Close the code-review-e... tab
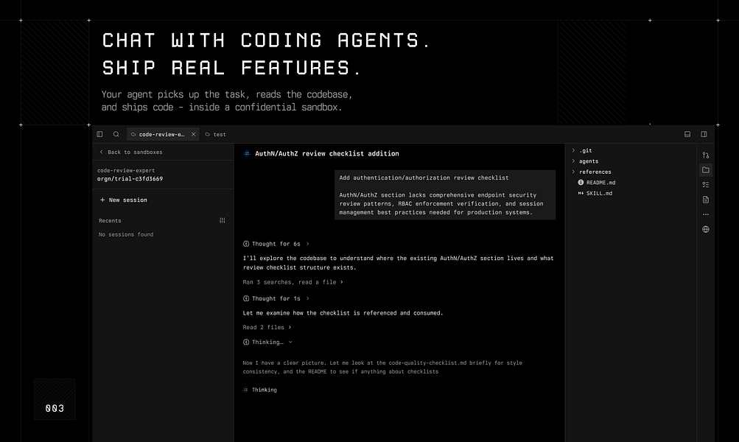The image size is (739, 442). pyautogui.click(x=193, y=134)
